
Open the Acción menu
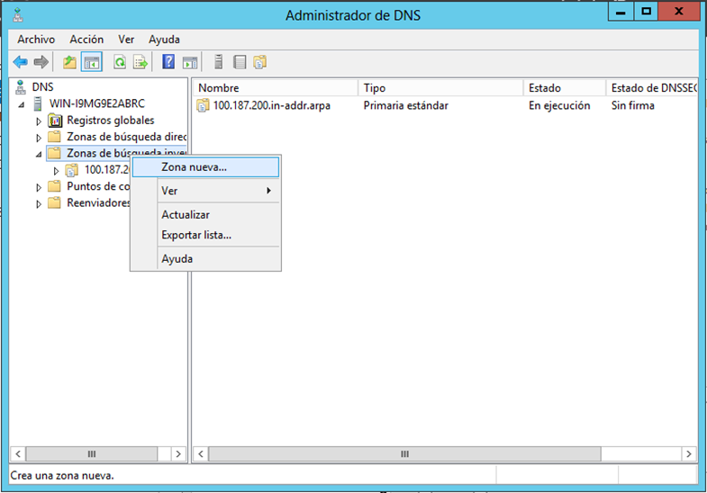pyautogui.click(x=86, y=40)
